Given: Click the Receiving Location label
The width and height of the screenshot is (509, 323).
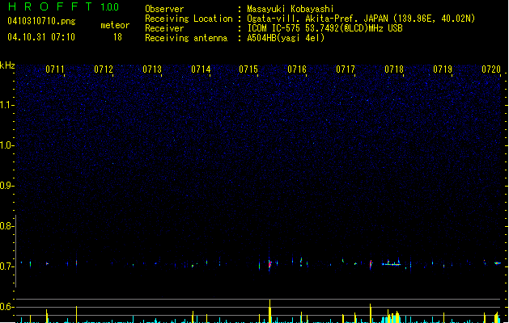Looking at the screenshot, I should tap(189, 19).
